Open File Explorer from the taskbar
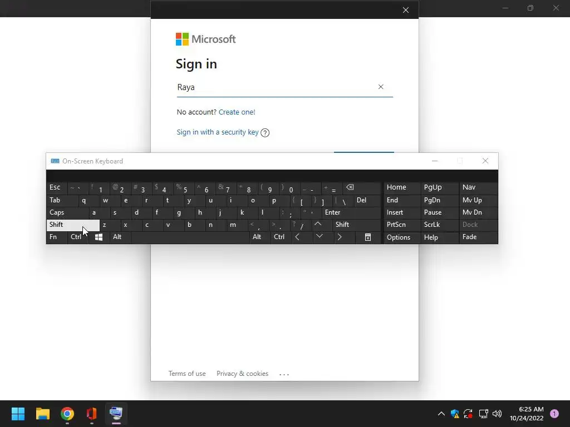The width and height of the screenshot is (570, 427). pyautogui.click(x=42, y=414)
